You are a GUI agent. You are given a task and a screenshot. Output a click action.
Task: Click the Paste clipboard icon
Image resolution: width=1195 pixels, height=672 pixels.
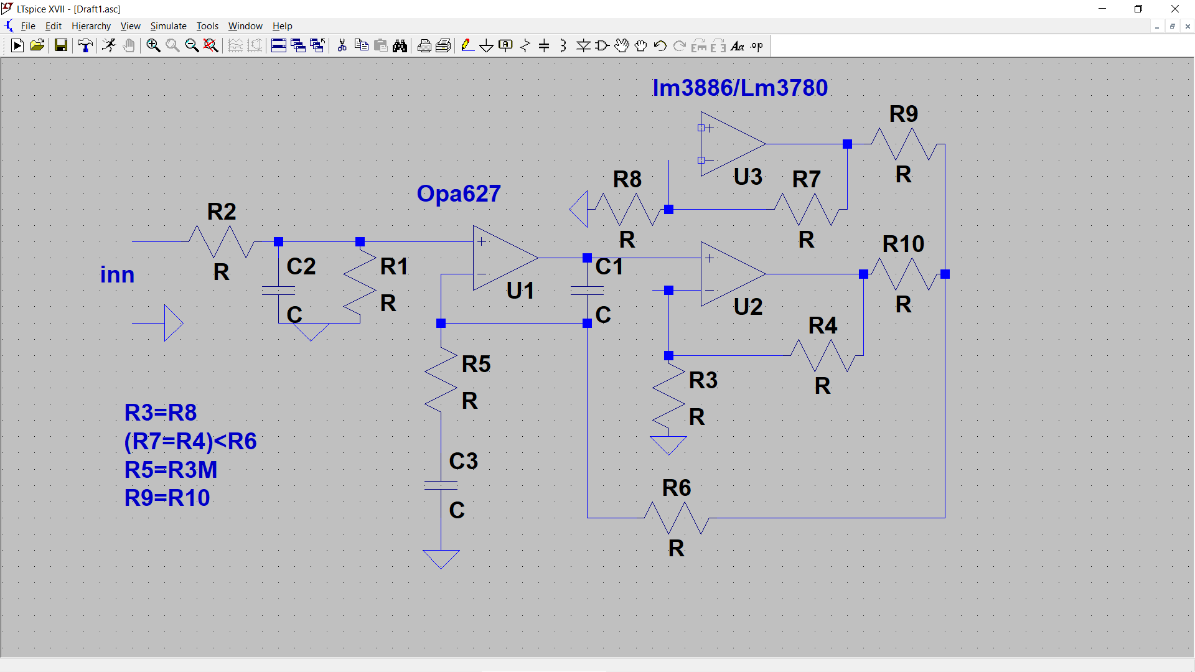point(381,45)
